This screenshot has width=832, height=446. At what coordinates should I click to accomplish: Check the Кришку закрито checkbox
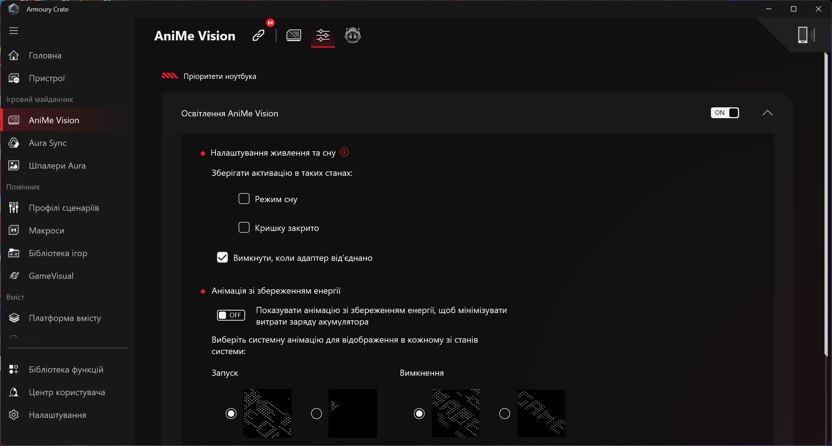click(244, 228)
